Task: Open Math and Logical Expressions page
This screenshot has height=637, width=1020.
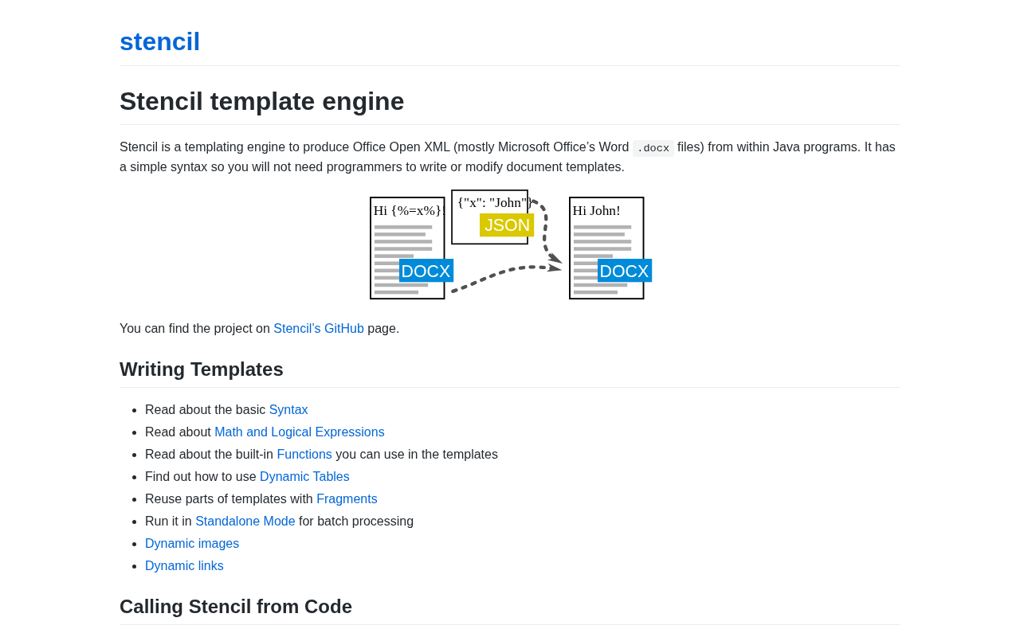Action: tap(299, 432)
